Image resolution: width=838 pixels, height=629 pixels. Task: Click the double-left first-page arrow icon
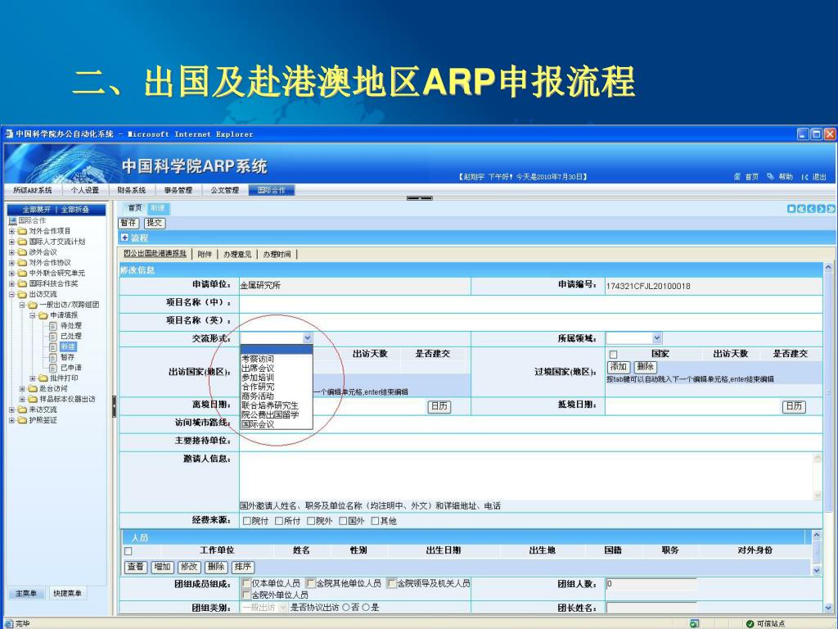point(802,209)
